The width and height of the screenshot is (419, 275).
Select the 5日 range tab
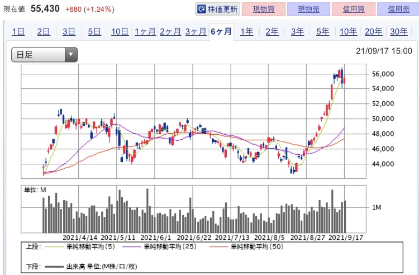coord(94,31)
